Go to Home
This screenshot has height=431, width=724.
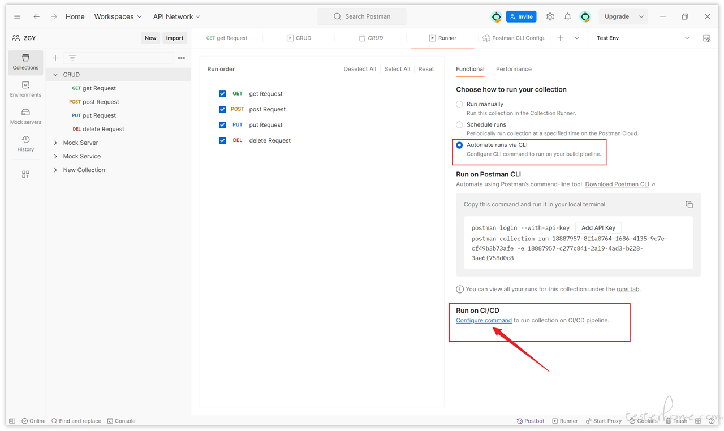[x=75, y=17]
